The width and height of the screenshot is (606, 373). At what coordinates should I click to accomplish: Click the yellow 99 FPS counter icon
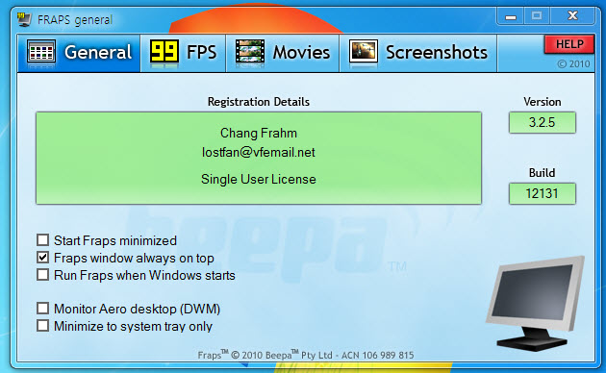pyautogui.click(x=164, y=51)
